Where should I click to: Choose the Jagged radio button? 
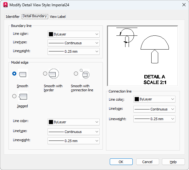(x=14, y=96)
